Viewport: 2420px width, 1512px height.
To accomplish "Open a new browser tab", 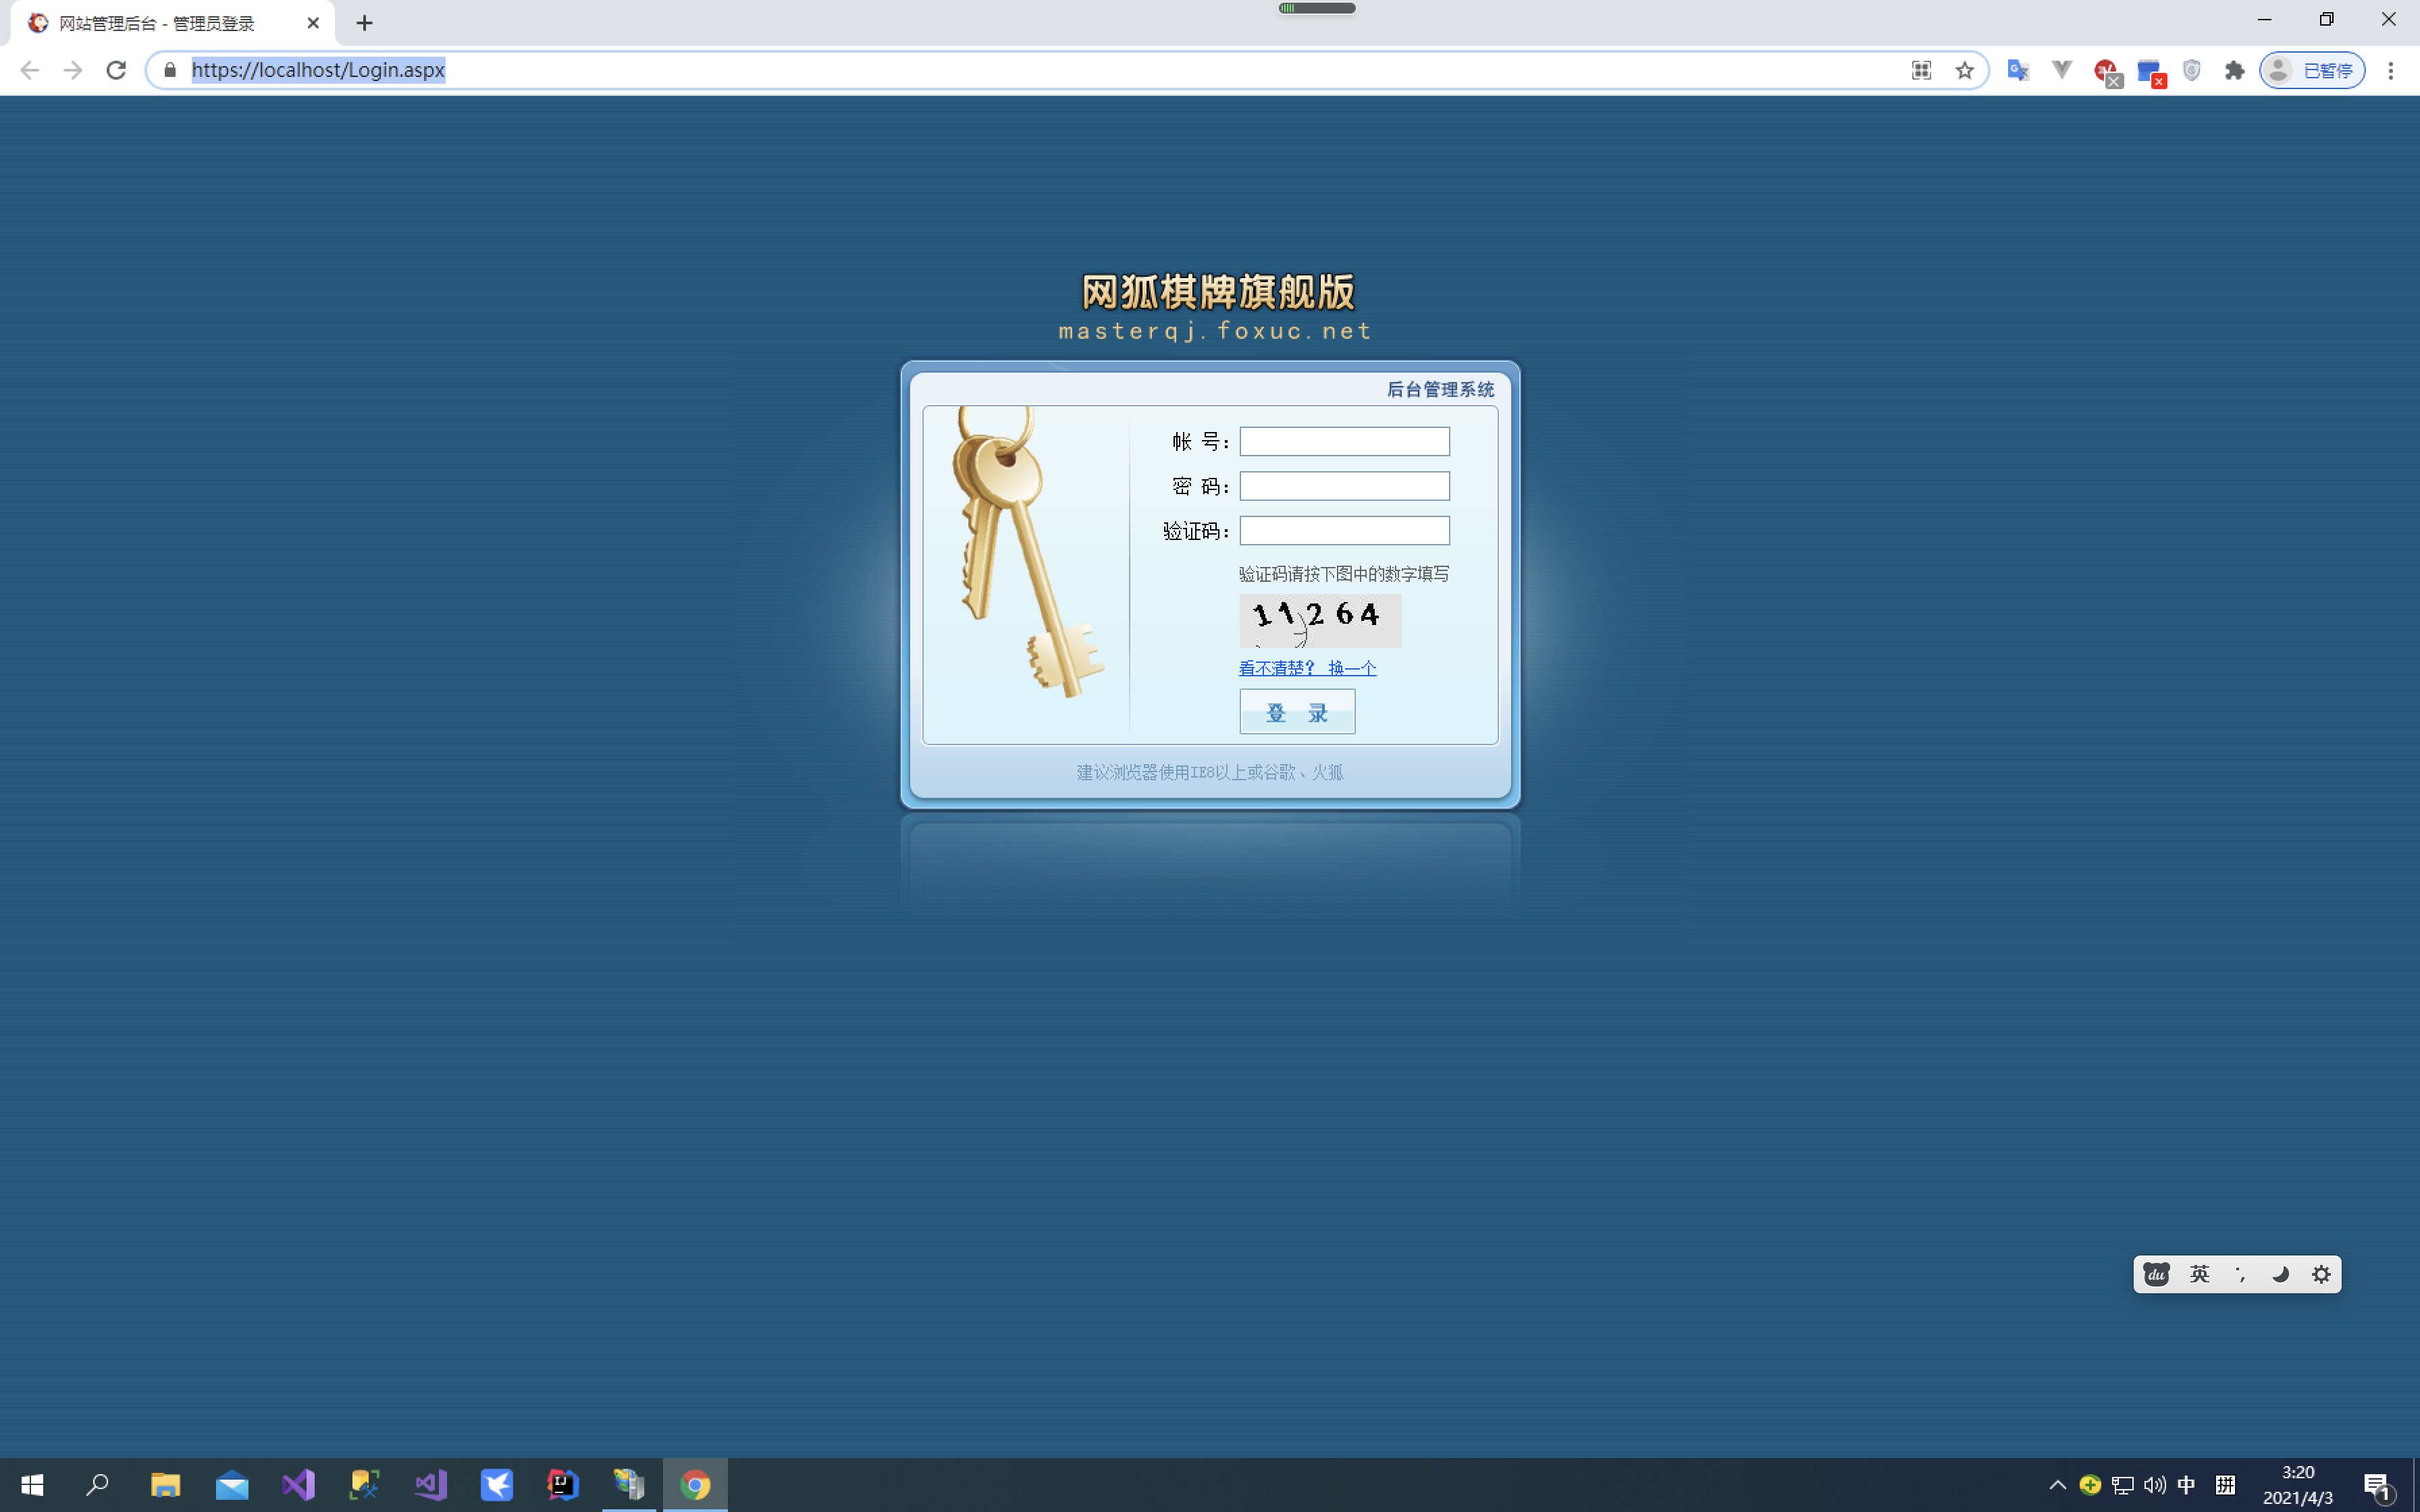I will click(364, 23).
